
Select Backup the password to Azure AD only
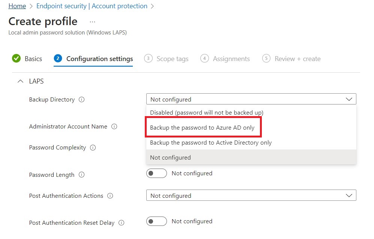click(202, 128)
